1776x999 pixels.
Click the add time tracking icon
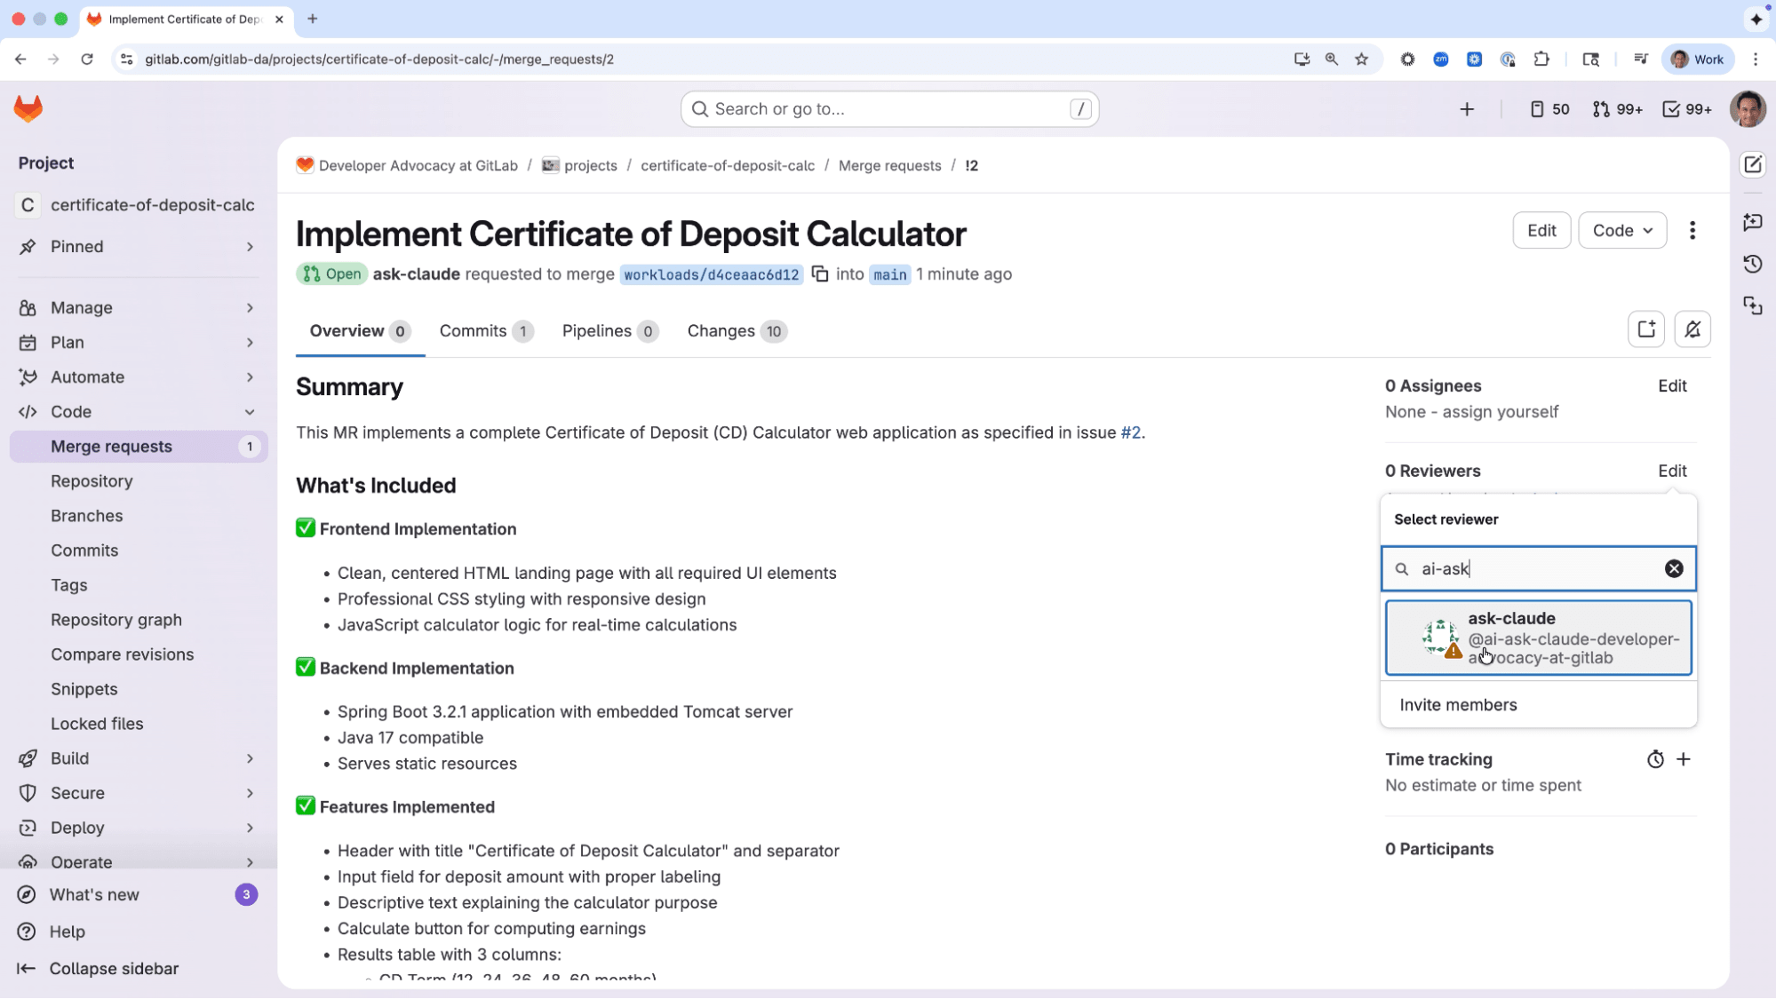pos(1684,759)
